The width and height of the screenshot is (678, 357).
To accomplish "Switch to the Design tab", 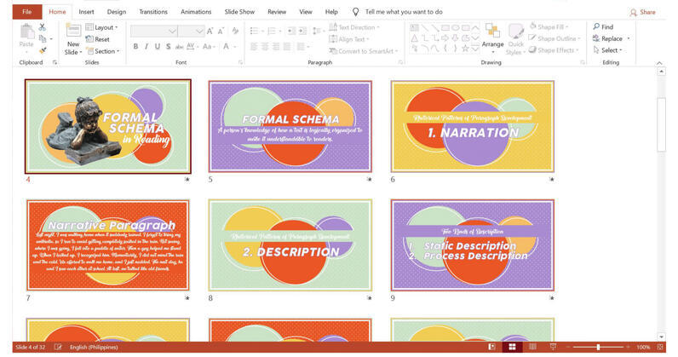I will [117, 12].
